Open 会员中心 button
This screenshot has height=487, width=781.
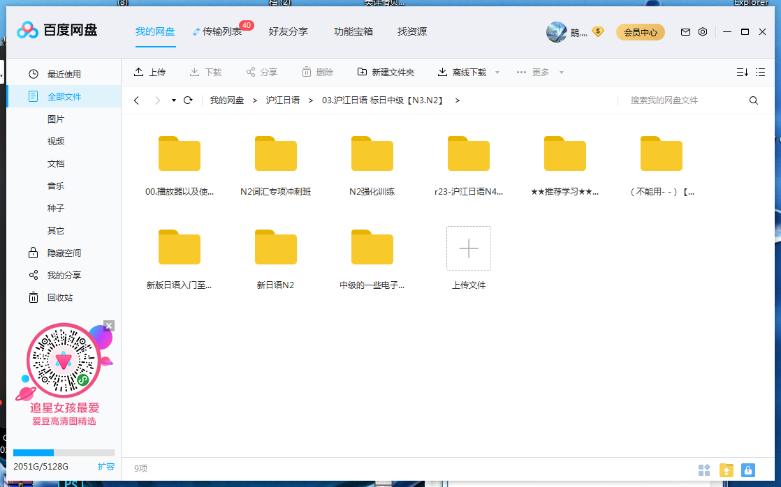pos(641,32)
